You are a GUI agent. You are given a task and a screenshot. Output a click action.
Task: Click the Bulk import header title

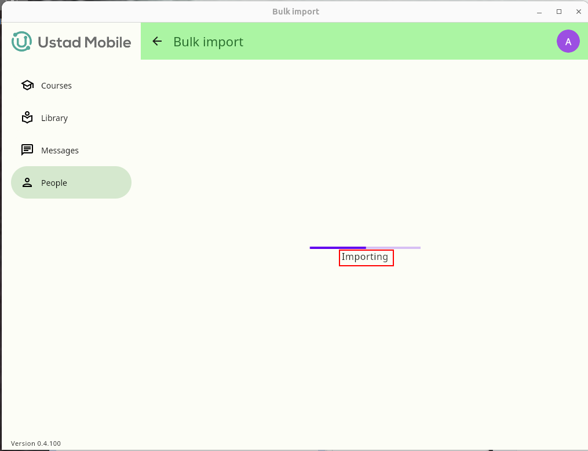pos(208,42)
